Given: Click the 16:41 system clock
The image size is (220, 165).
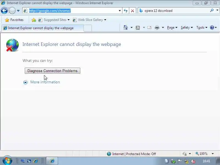Looking at the screenshot, I should pos(207,161).
